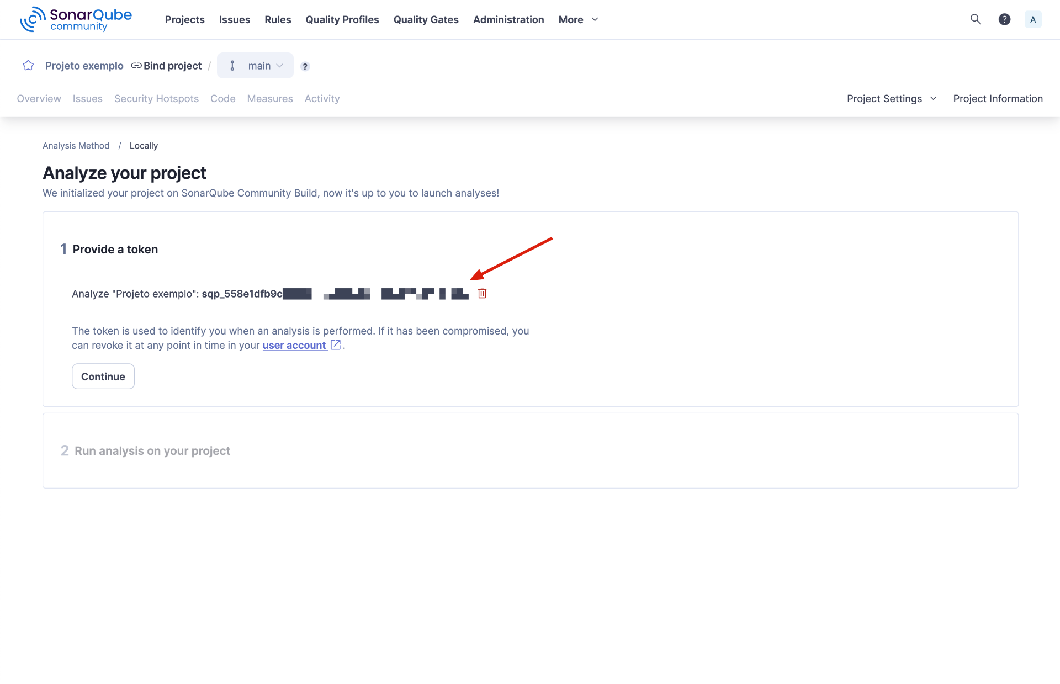Click branch help question mark icon

click(305, 66)
